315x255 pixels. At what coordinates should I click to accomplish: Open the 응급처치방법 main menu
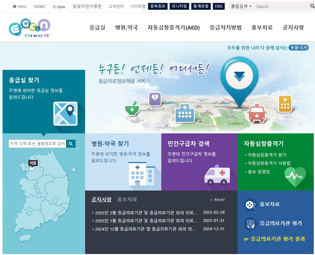[225, 27]
